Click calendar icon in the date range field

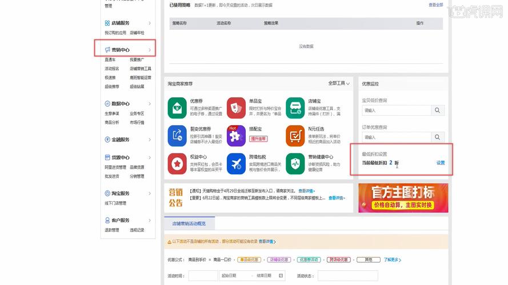(281, 276)
